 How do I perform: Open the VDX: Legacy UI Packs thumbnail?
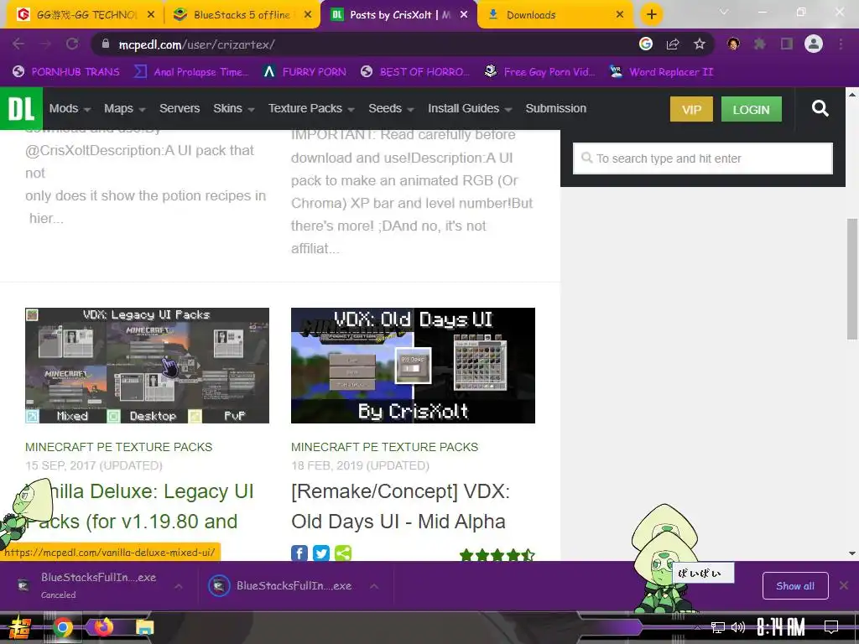tap(147, 366)
